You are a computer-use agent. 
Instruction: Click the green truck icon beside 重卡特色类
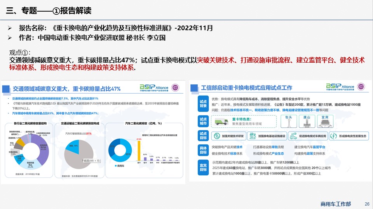point(221,122)
